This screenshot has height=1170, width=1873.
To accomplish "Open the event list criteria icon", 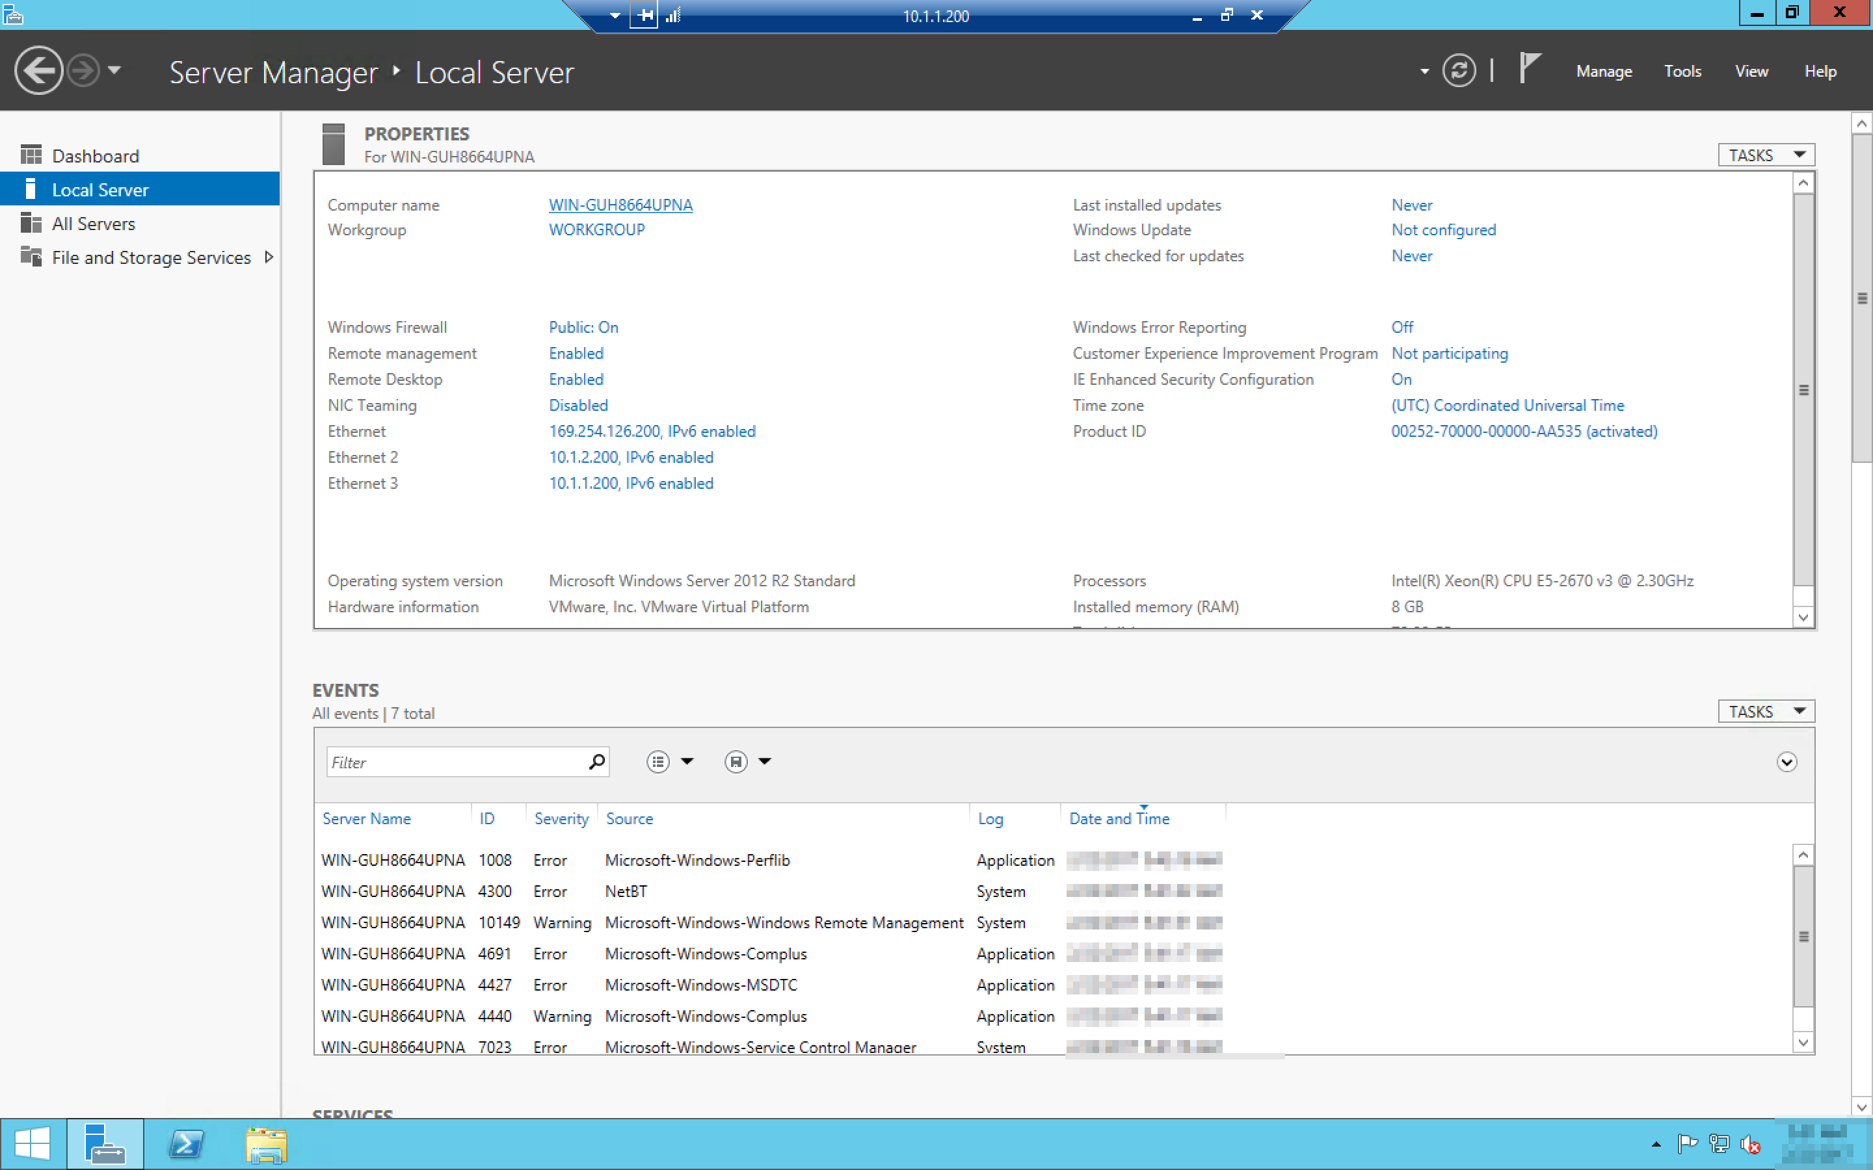I will click(x=658, y=762).
